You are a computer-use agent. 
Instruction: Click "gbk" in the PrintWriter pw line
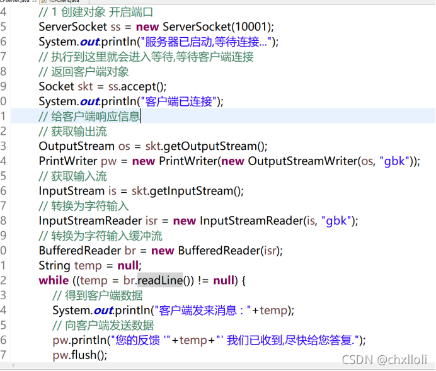tap(394, 161)
